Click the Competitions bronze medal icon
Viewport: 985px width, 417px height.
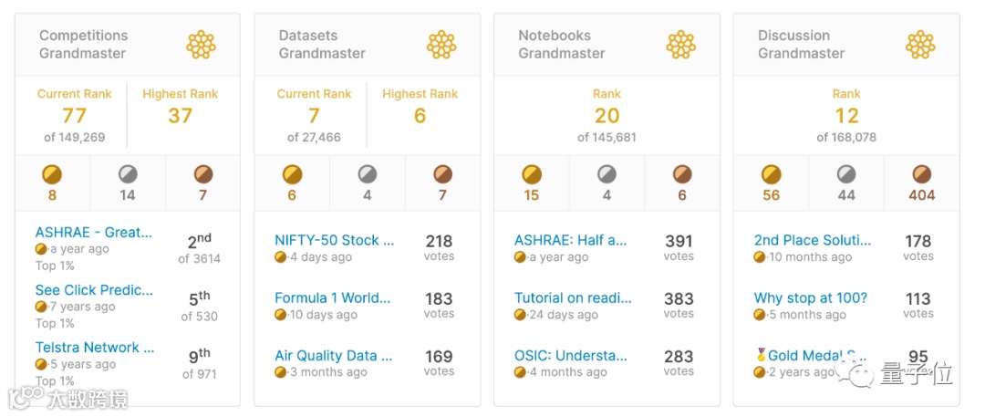coord(202,174)
